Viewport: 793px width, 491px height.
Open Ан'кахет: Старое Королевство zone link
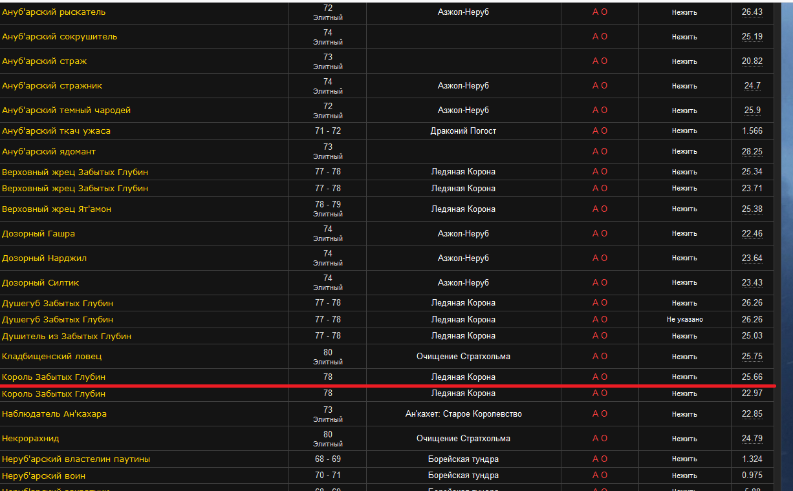463,414
